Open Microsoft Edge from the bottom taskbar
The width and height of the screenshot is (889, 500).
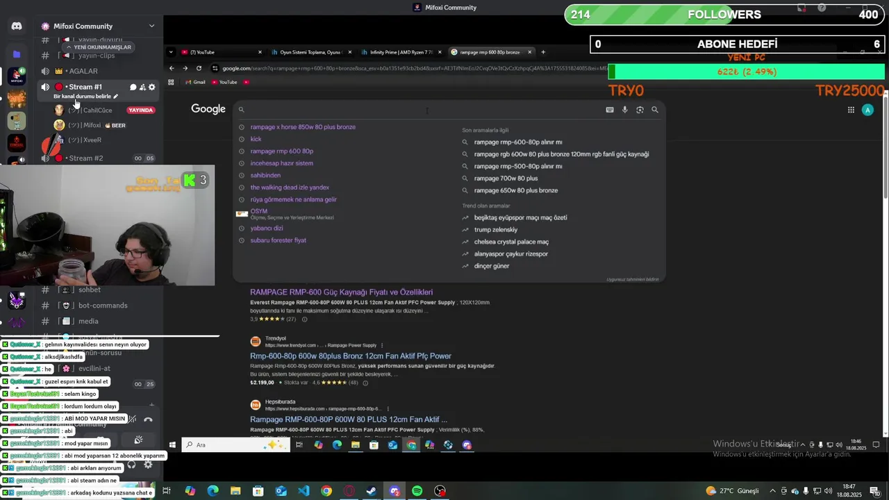tap(213, 491)
